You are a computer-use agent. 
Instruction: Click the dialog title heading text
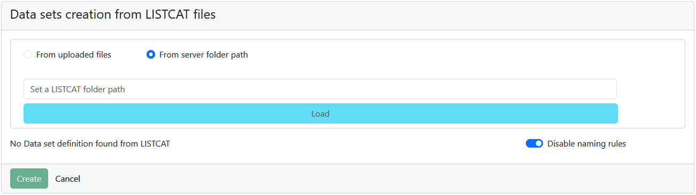(113, 15)
